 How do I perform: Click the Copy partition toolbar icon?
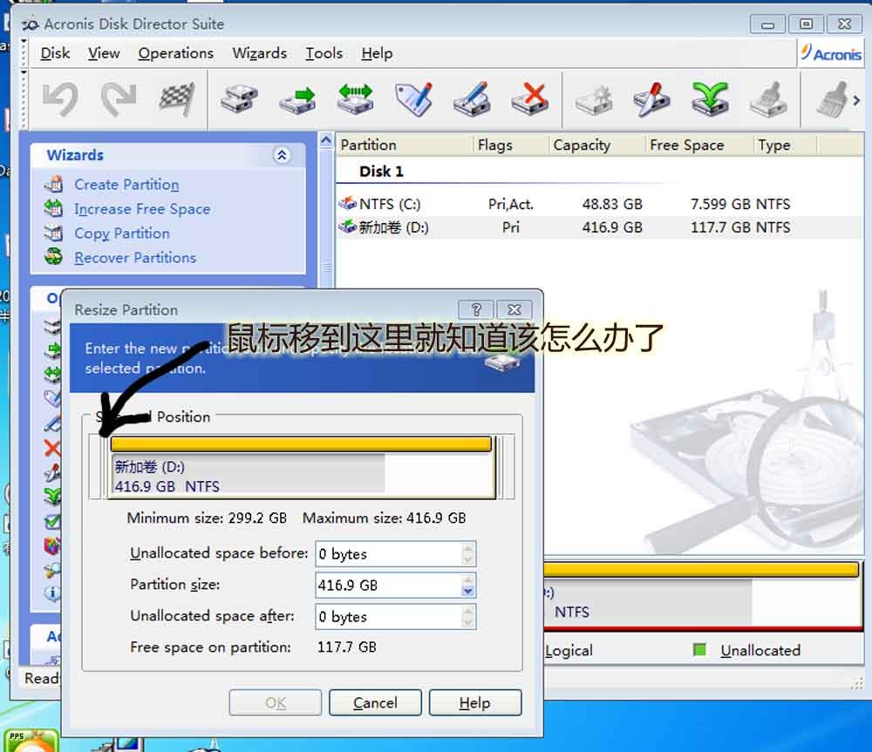click(x=239, y=99)
